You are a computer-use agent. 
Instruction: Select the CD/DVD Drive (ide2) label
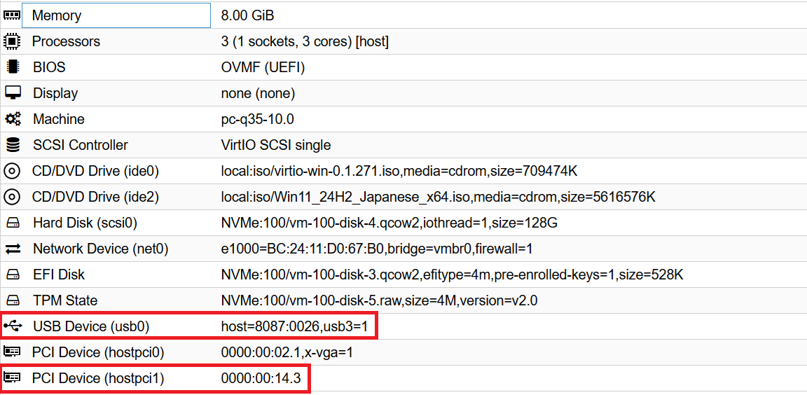(95, 197)
